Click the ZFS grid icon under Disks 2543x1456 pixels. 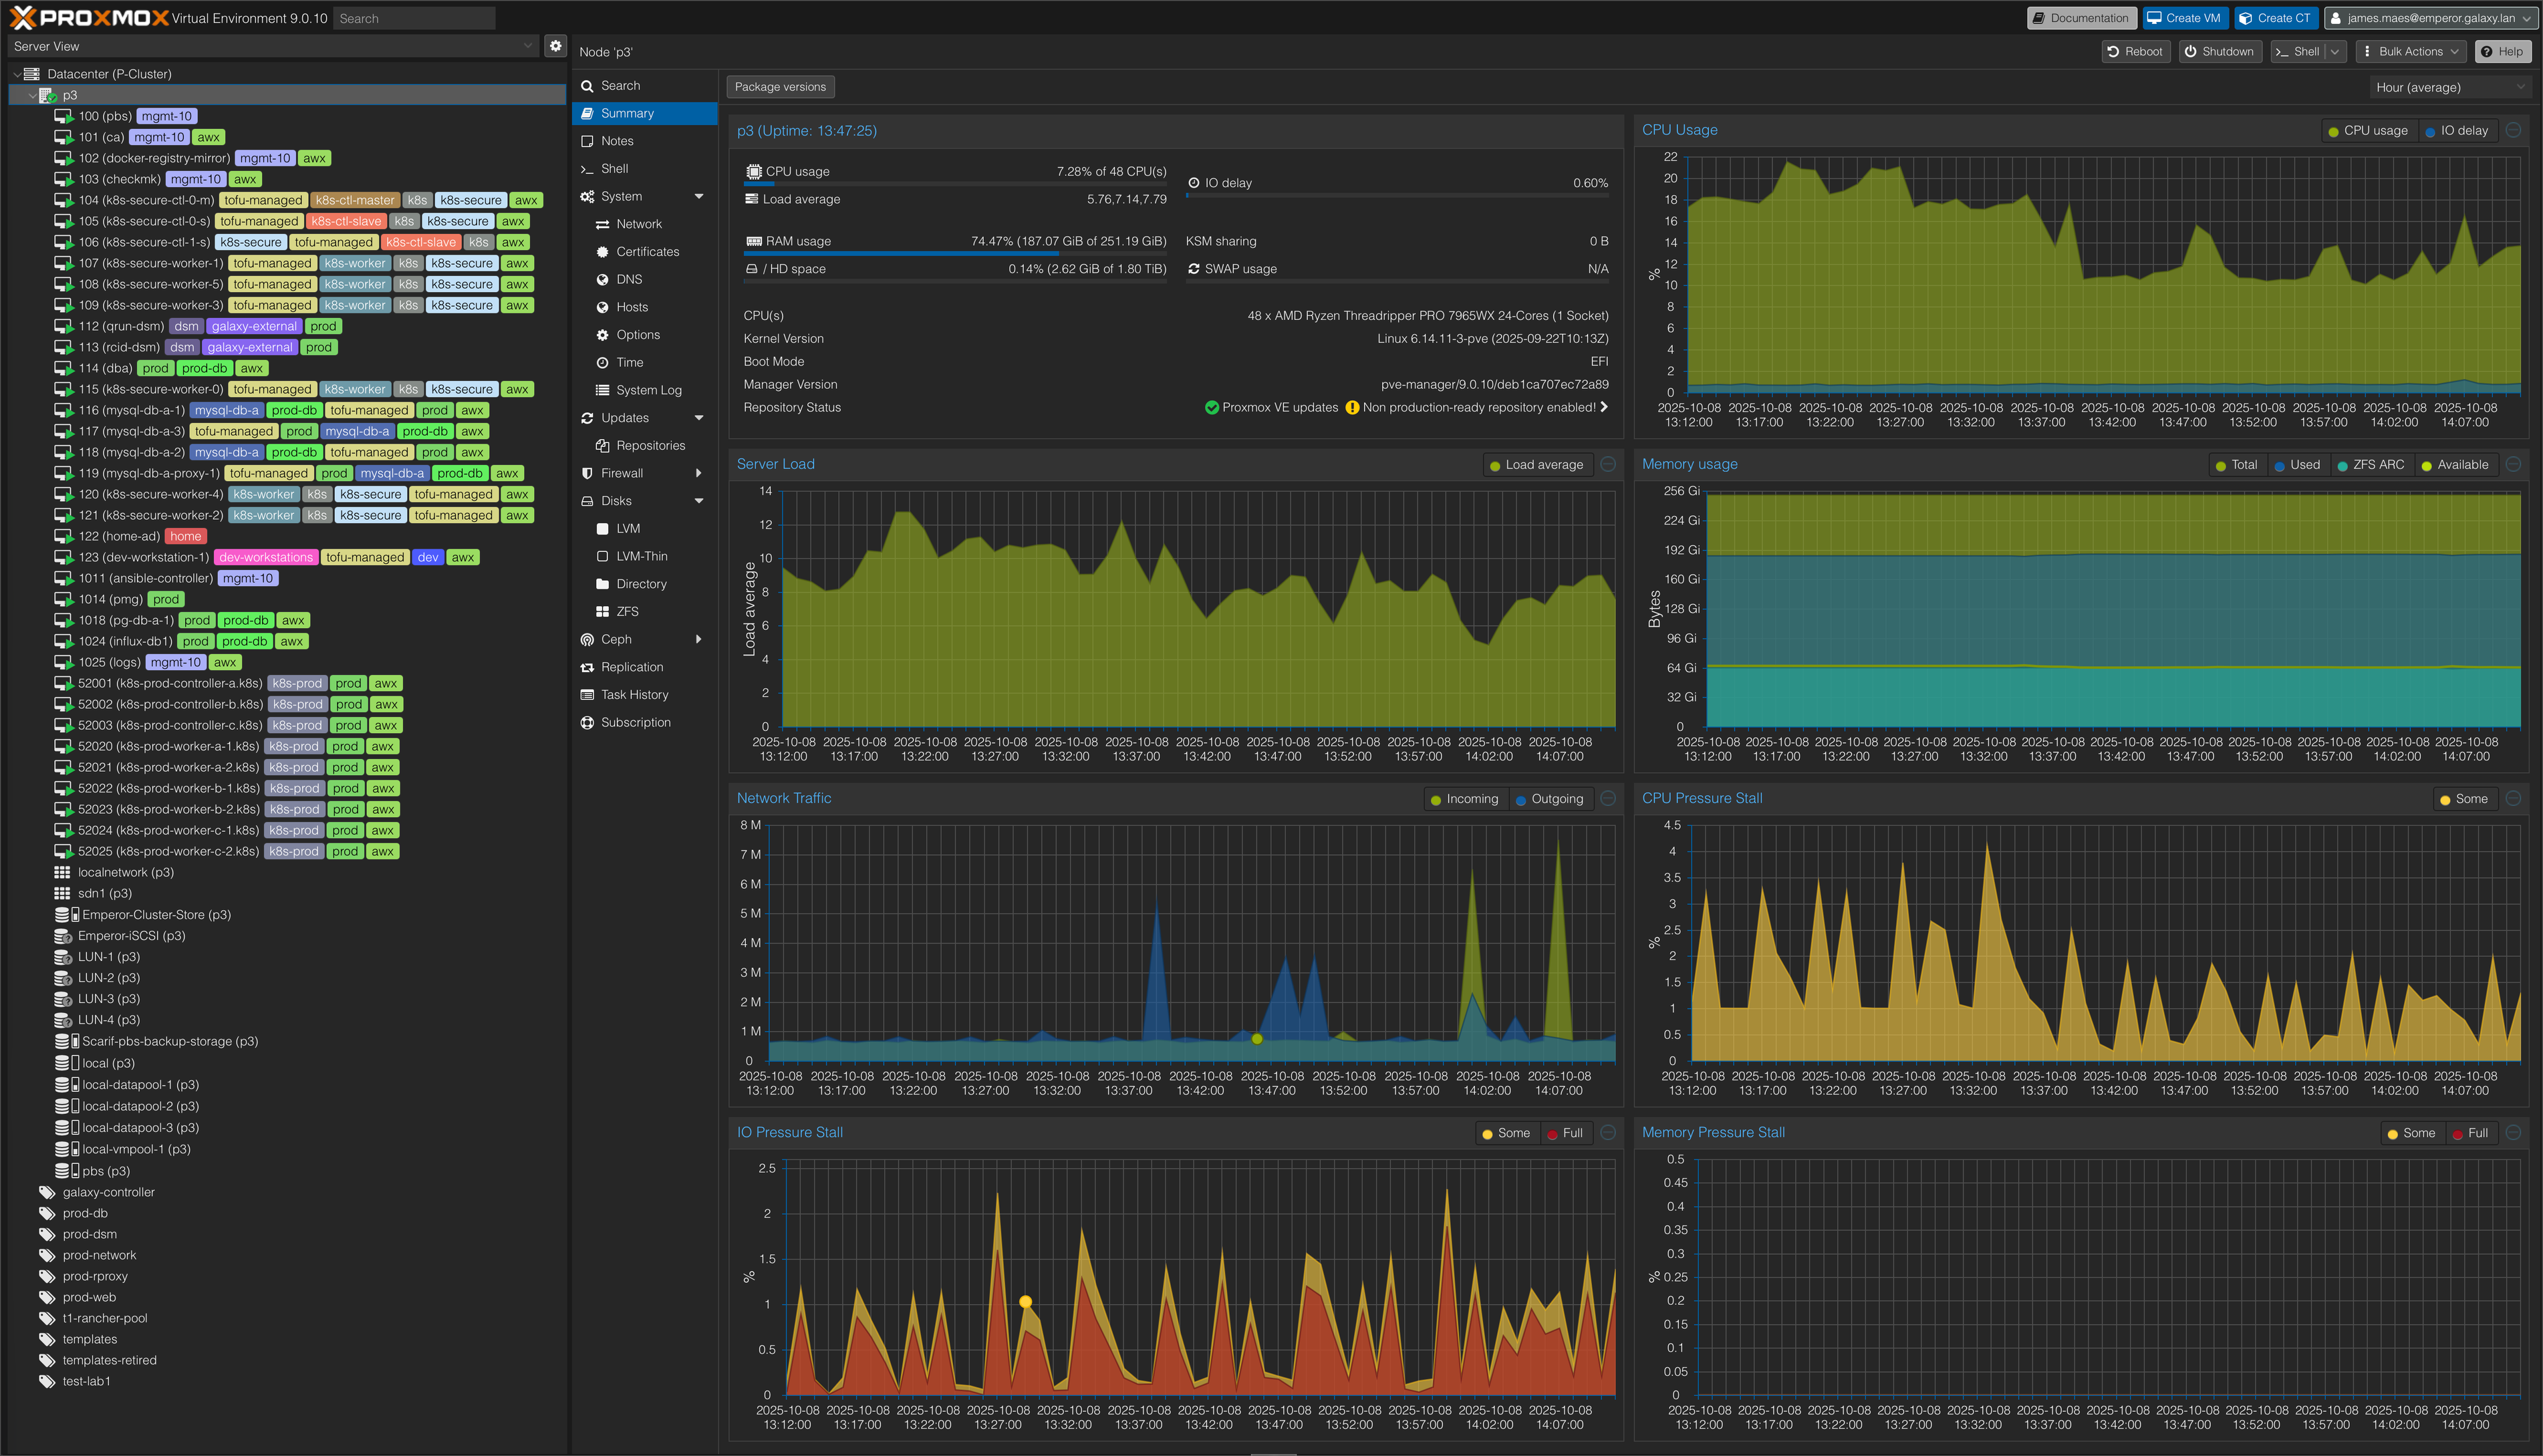602,611
